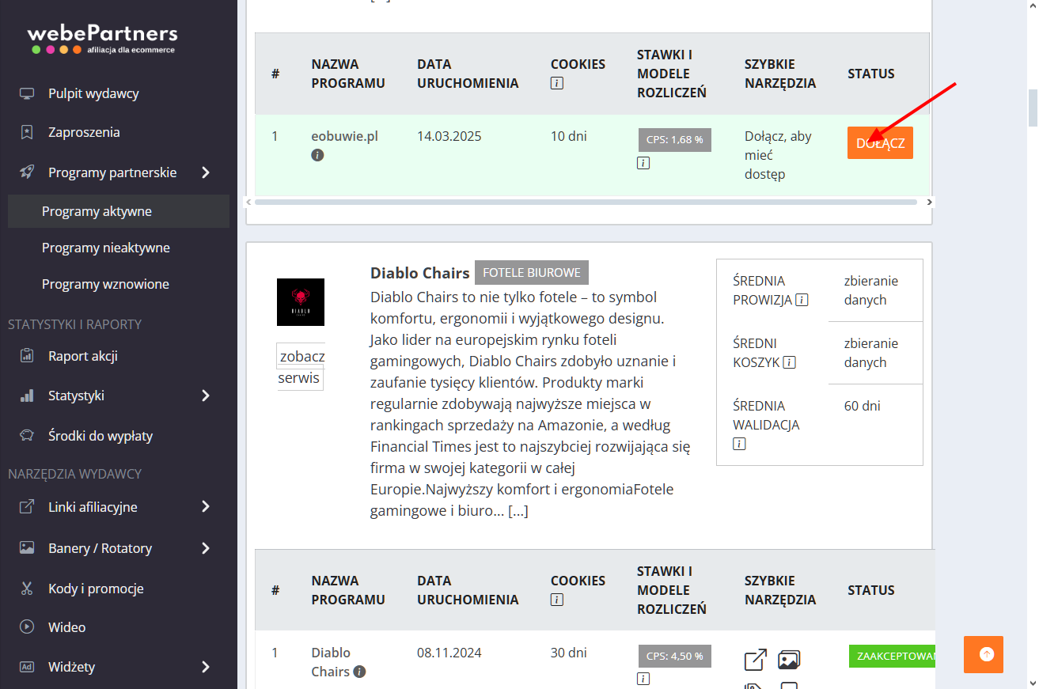Expand Statystyki submenu chevron
The width and height of the screenshot is (1039, 689).
(206, 396)
